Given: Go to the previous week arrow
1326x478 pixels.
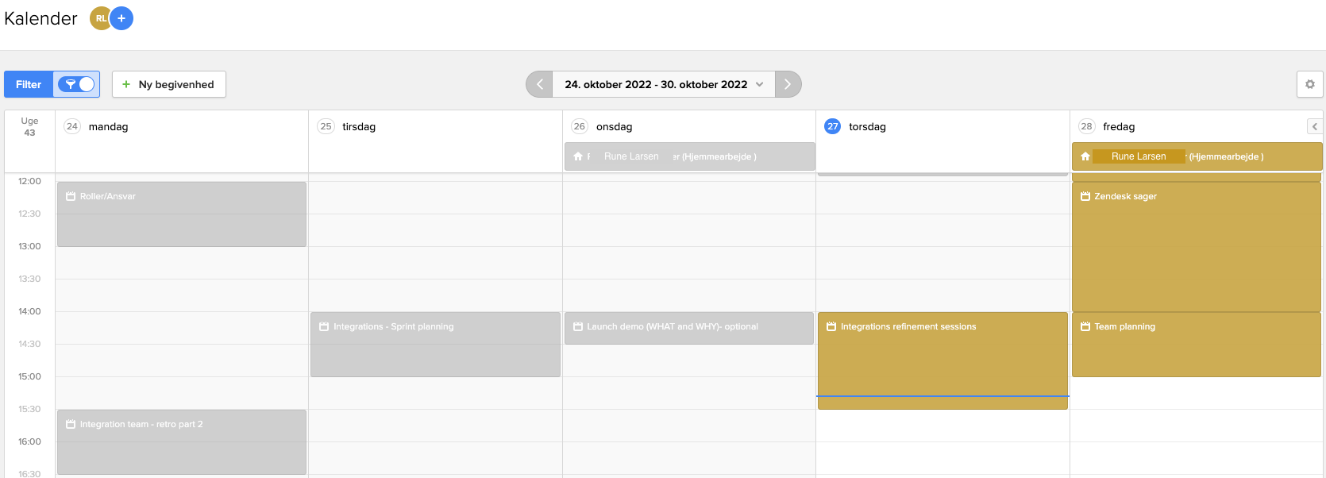Looking at the screenshot, I should point(540,84).
